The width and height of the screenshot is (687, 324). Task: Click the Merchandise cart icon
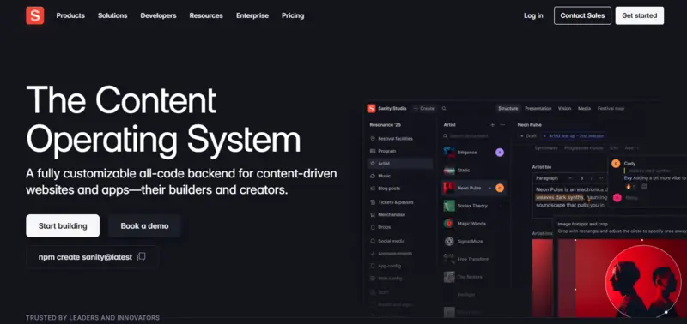(373, 214)
